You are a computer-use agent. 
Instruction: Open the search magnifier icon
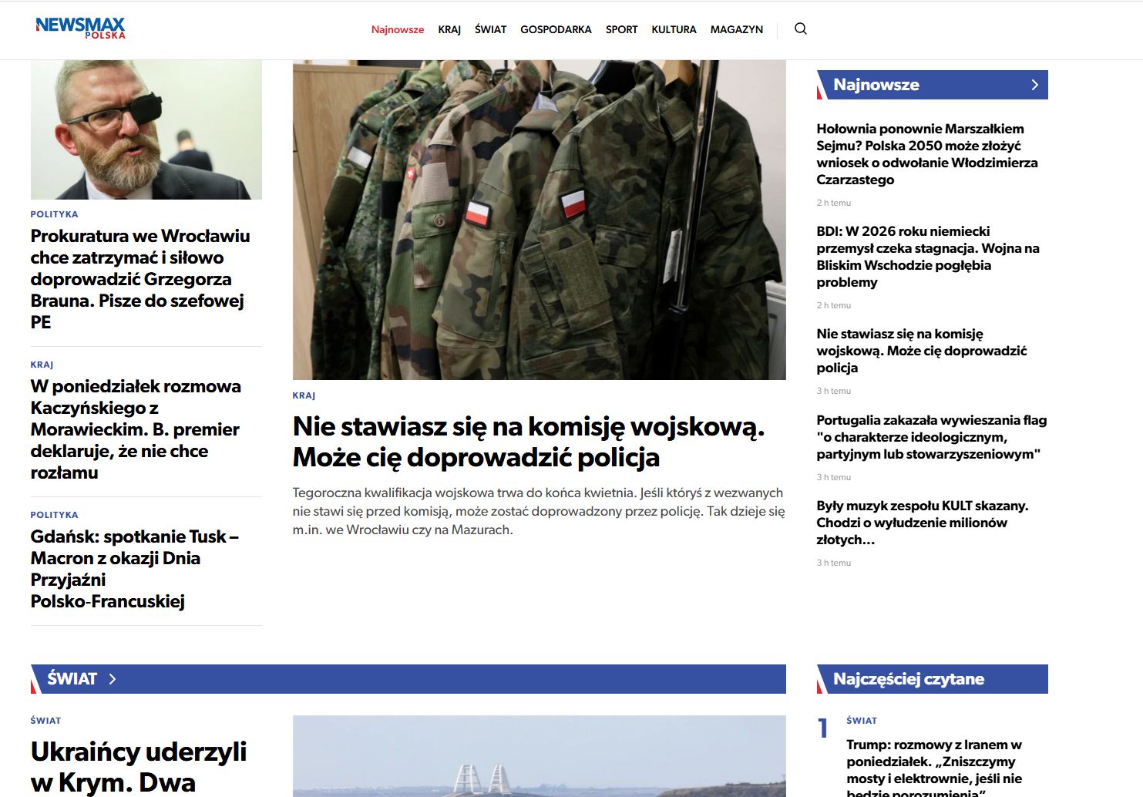[x=801, y=29]
